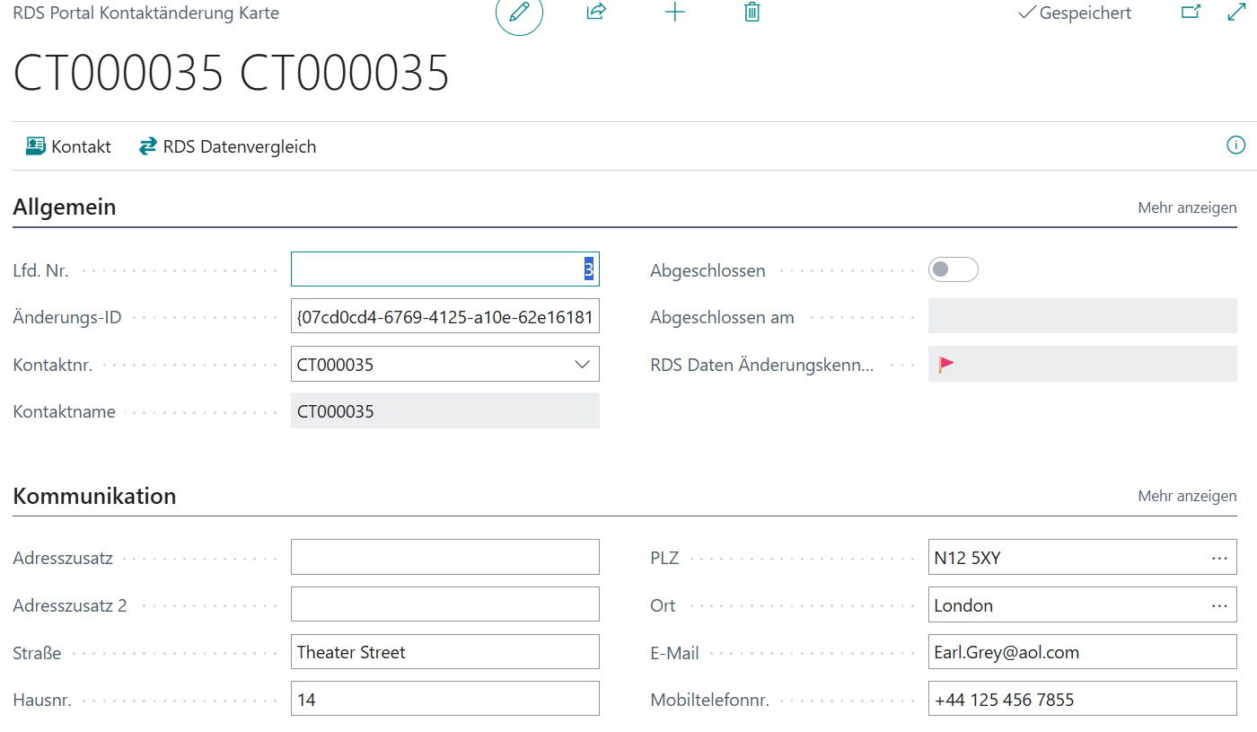1257x732 pixels.
Task: Delete the record using the trash icon
Action: (752, 13)
